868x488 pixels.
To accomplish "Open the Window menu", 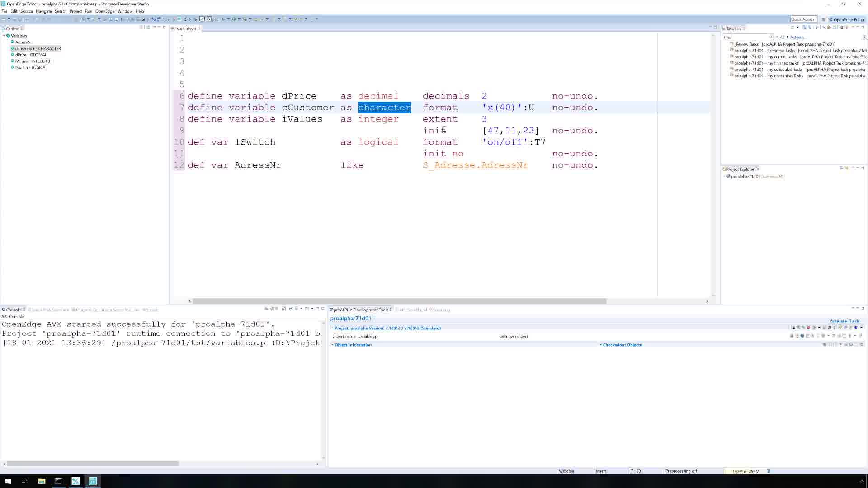I will pos(125,11).
